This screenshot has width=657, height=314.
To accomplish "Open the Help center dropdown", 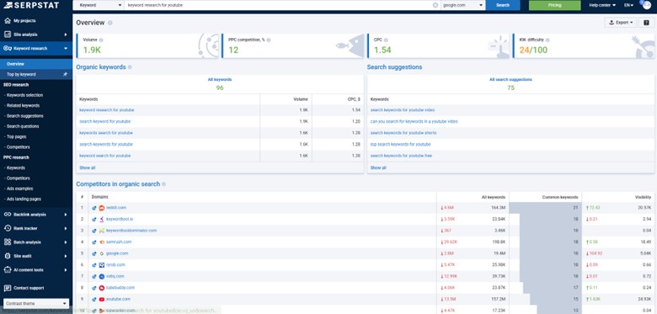I will [x=602, y=5].
